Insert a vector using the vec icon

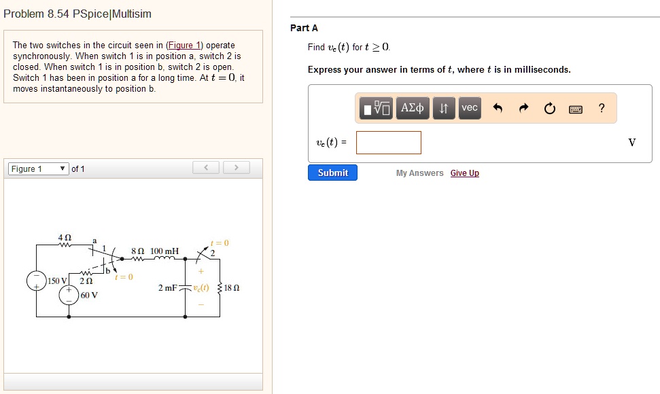coord(469,107)
